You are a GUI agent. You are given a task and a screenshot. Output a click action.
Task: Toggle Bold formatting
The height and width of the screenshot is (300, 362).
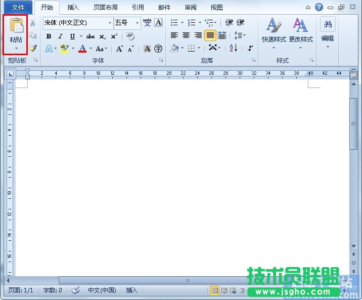tap(49, 36)
